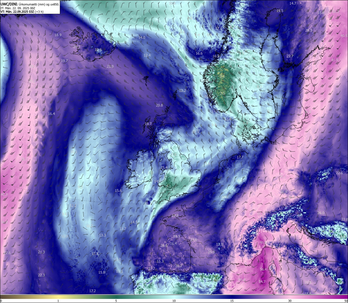The width and height of the screenshot is (348, 303).
Task: Click the 'VT: Mán. 22.09.2025 03Z' valid time line
Action: pos(17,12)
